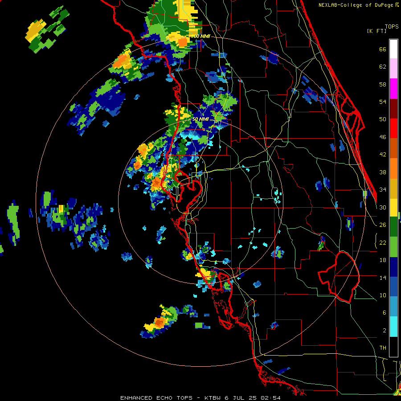
Task: Select the 38 scale value
Action: pyautogui.click(x=383, y=172)
